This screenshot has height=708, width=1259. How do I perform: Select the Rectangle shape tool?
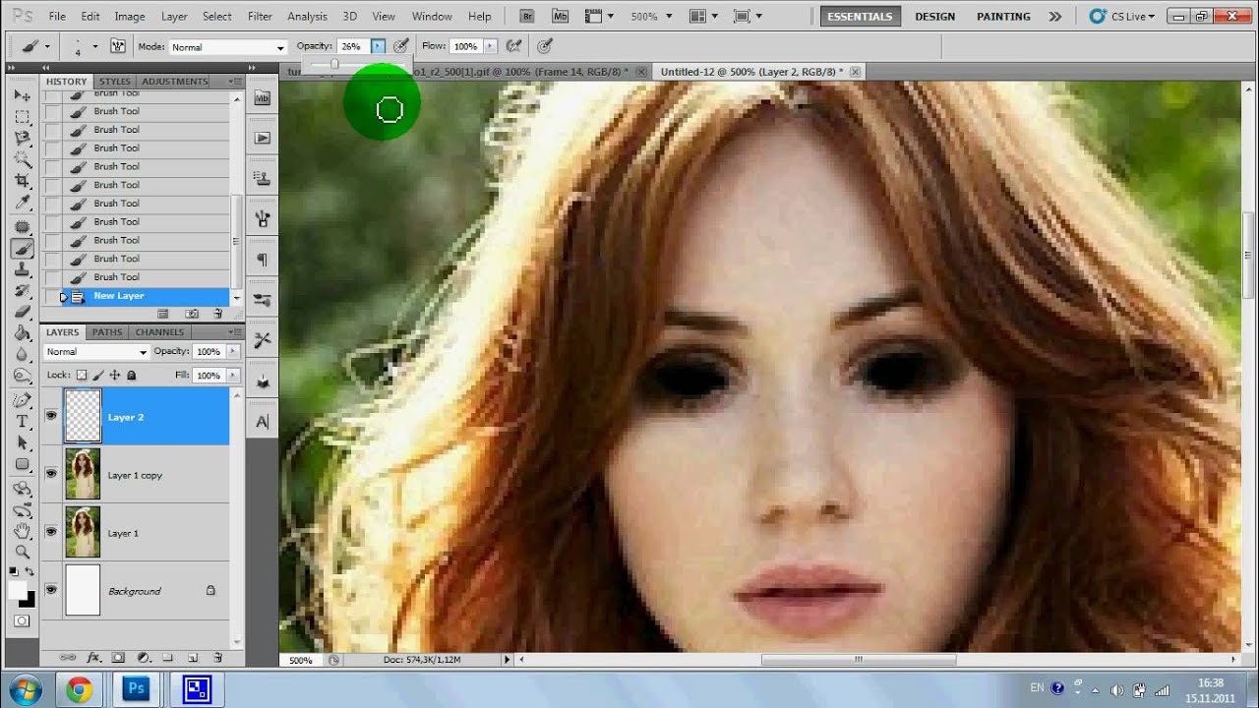tap(22, 465)
